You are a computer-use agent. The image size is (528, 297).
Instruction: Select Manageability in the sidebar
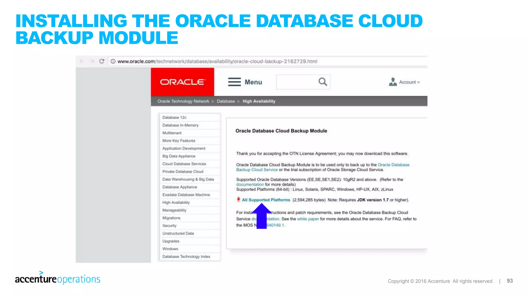pyautogui.click(x=190, y=210)
